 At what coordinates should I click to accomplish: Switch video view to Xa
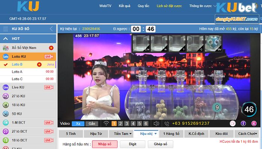[78, 124]
